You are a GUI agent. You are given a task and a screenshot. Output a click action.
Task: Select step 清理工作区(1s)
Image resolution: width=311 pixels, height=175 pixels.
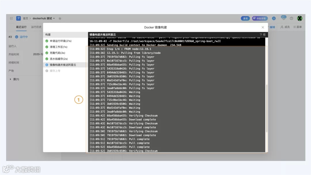pyautogui.click(x=65, y=47)
